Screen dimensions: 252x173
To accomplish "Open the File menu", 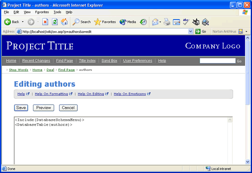I will (6, 12).
